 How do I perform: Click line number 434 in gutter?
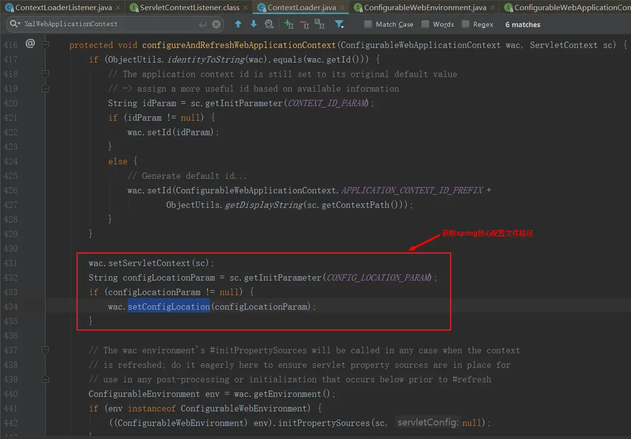click(x=11, y=307)
